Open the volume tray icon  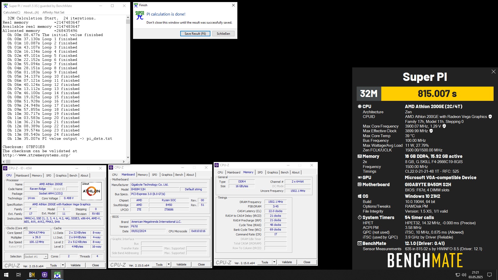464,275
